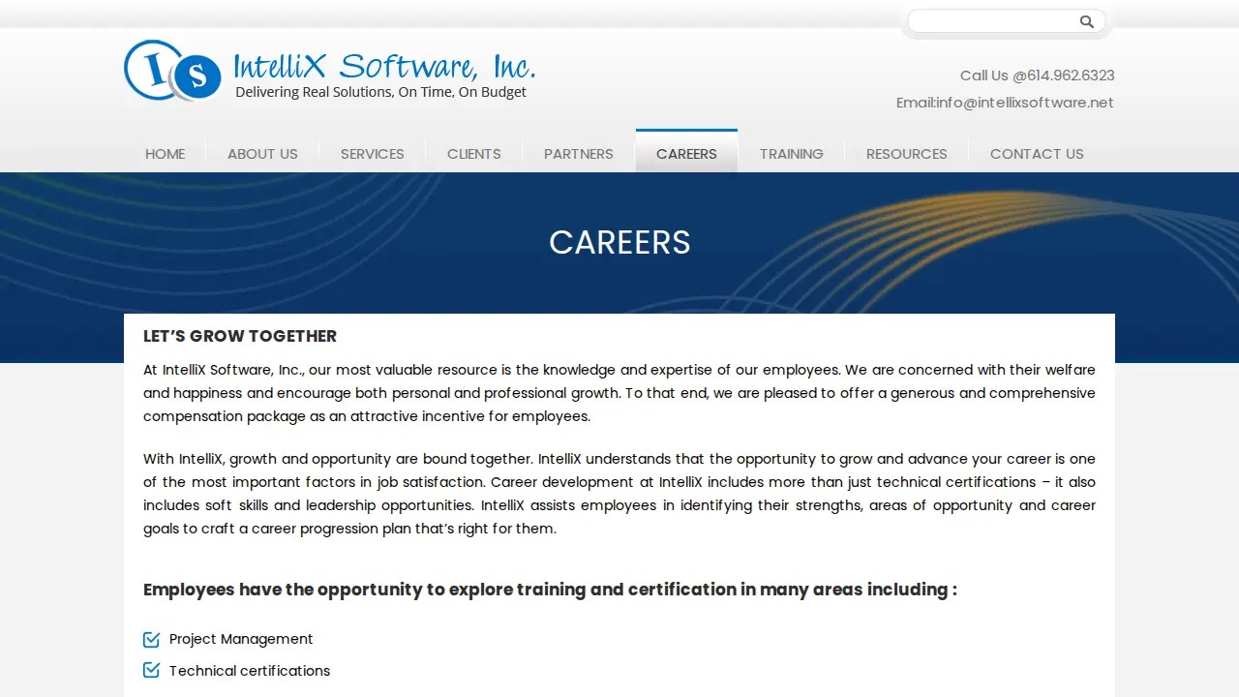Go to the Services page
The height and width of the screenshot is (697, 1239).
pyautogui.click(x=373, y=154)
